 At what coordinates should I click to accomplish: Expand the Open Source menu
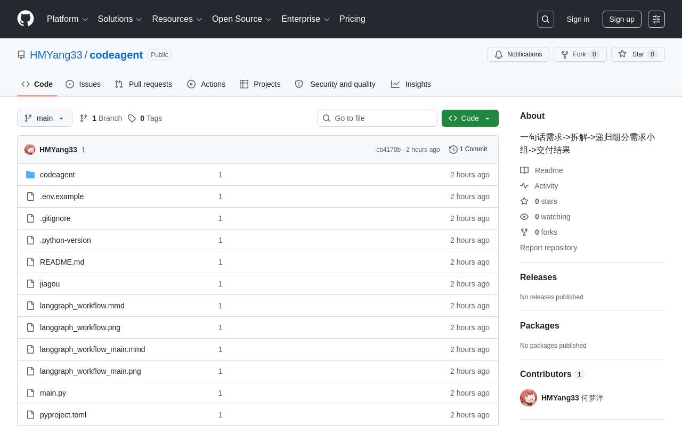click(242, 19)
